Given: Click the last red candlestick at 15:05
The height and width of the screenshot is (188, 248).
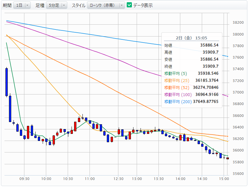Looking at the screenshot, I should tap(227, 158).
